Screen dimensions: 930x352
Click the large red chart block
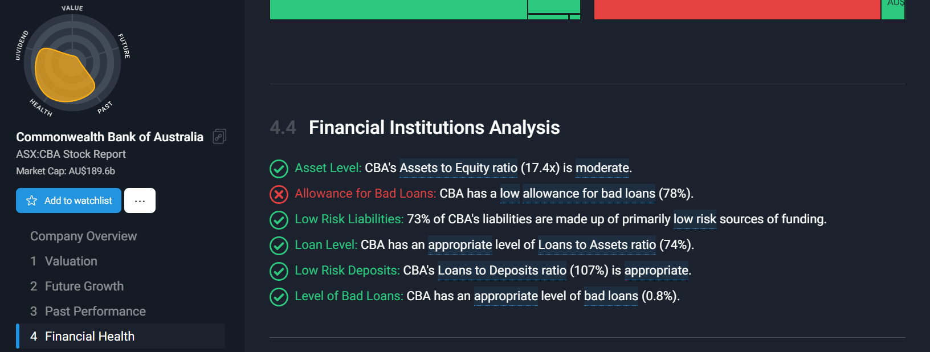coord(737,10)
